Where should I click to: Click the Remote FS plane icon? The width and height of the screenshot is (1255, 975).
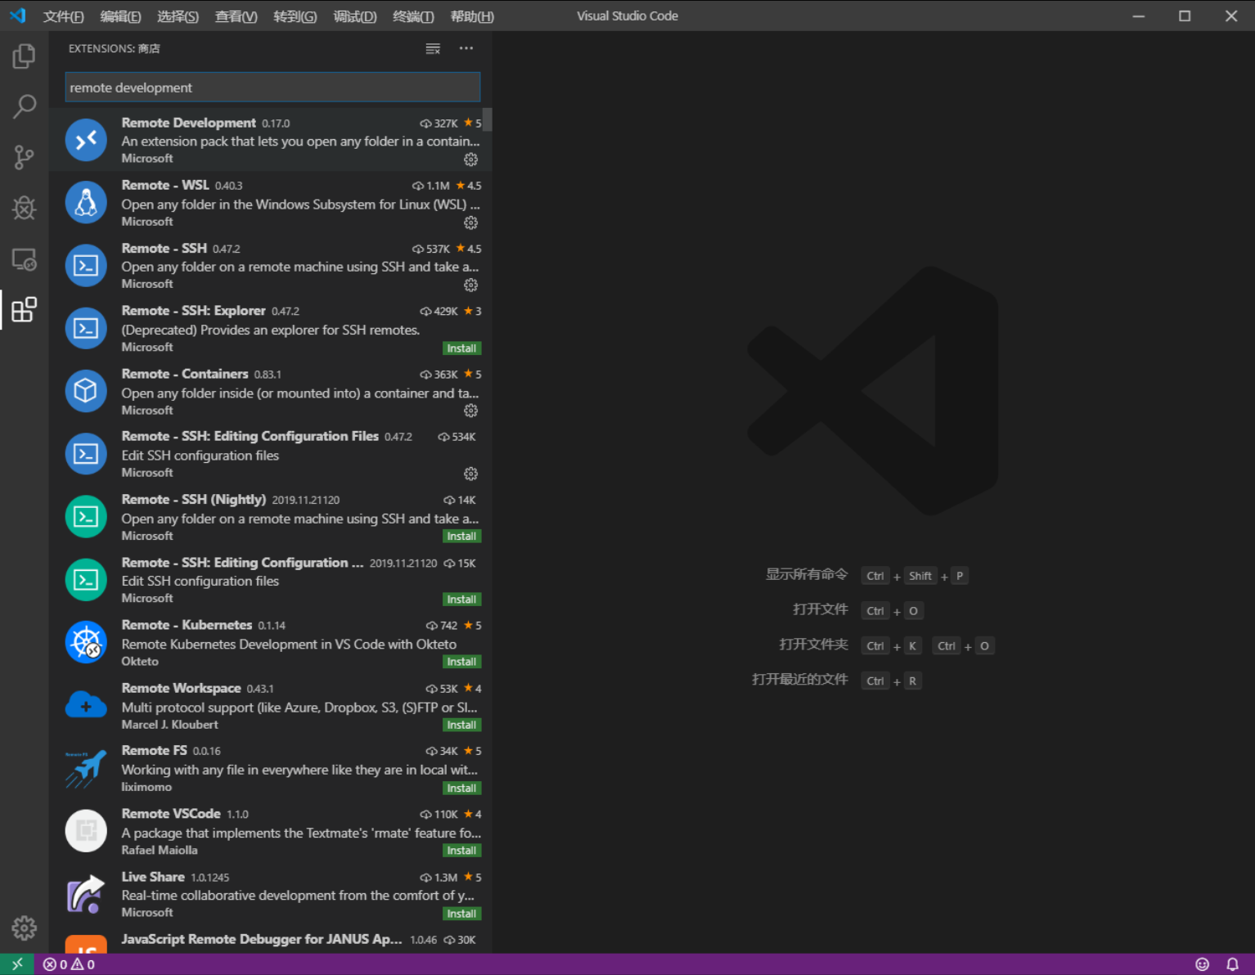86,768
